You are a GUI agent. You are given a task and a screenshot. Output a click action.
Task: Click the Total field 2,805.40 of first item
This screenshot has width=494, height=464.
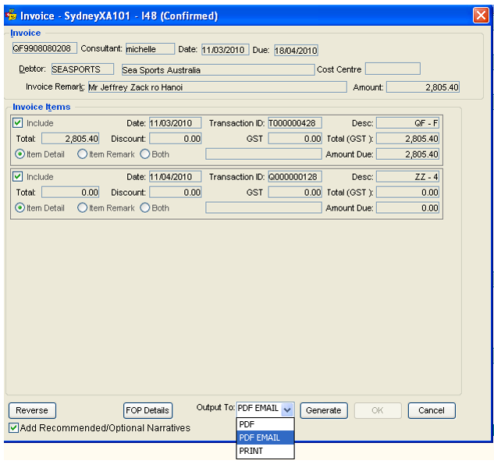[70, 139]
